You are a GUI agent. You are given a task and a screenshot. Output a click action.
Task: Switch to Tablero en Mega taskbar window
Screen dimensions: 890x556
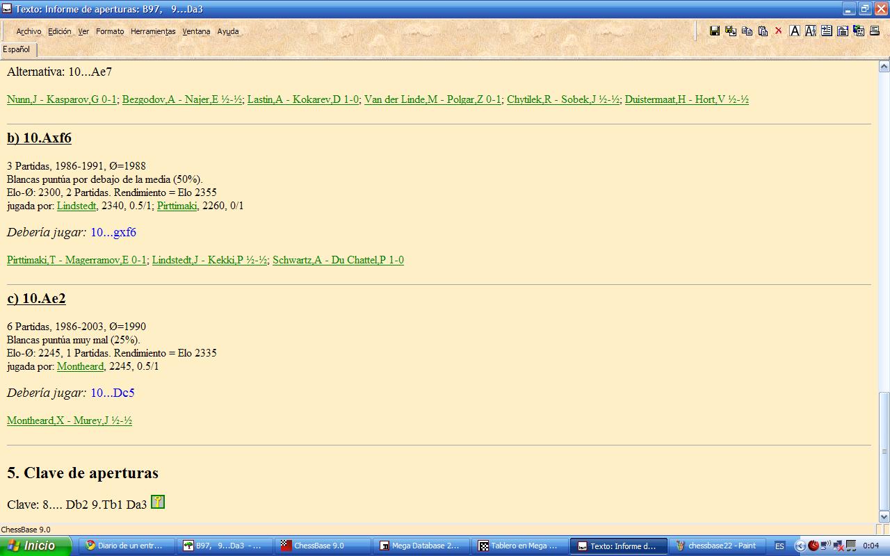click(x=519, y=546)
